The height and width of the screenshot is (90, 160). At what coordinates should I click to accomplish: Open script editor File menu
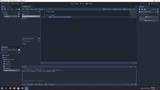point(23,9)
